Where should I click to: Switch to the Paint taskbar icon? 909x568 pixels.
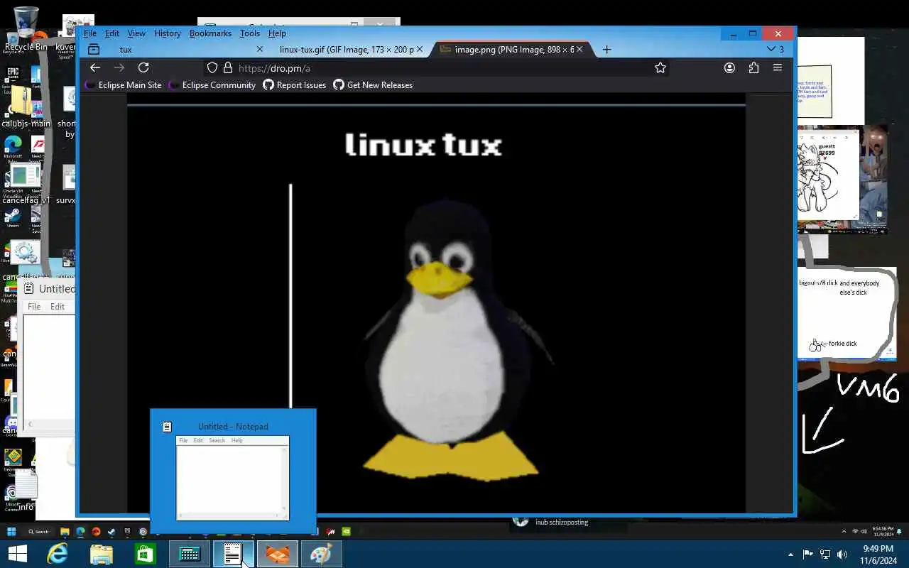coord(322,554)
